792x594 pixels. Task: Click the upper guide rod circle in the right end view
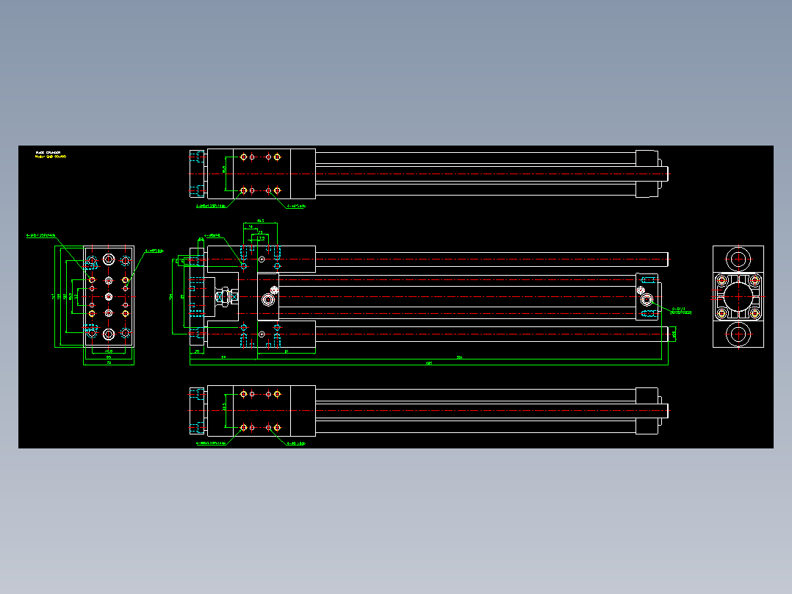pyautogui.click(x=738, y=260)
